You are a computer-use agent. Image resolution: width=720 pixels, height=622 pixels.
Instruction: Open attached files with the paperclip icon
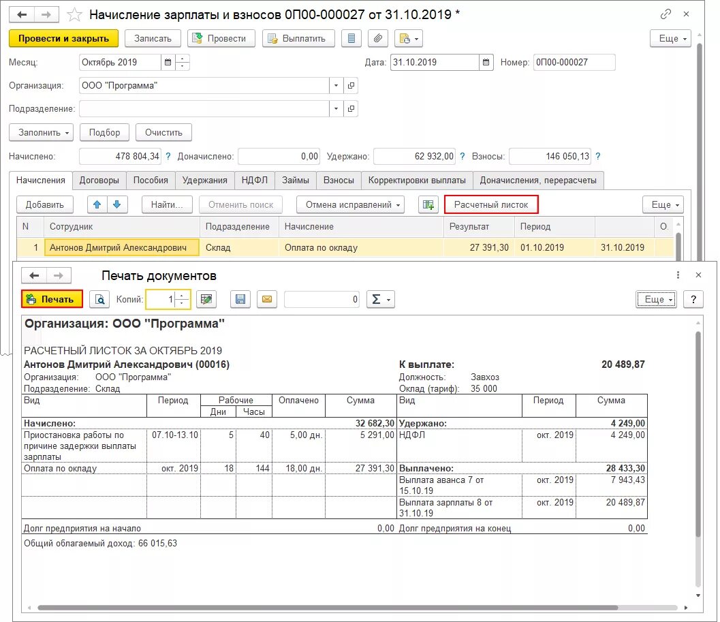(378, 39)
